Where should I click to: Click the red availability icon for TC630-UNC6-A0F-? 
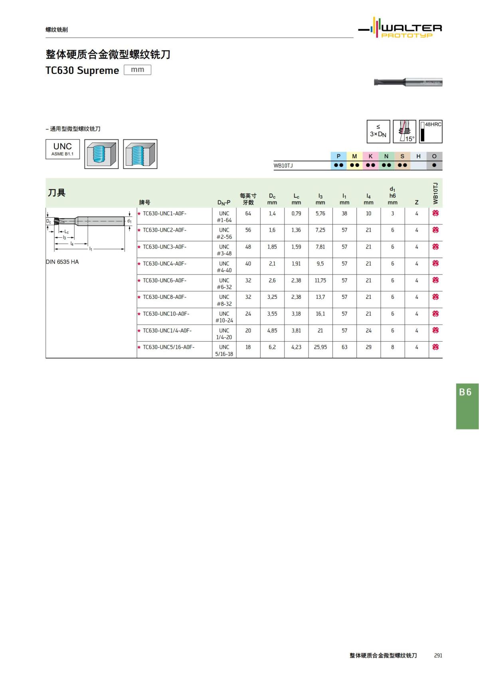[x=435, y=280]
